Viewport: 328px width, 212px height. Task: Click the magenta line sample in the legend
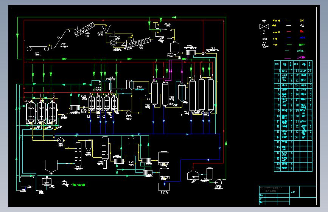point(288,58)
